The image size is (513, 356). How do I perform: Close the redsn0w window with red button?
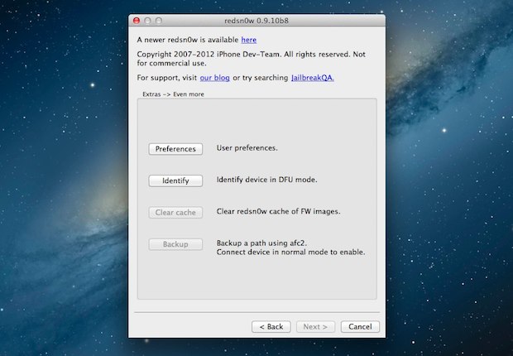coord(137,21)
